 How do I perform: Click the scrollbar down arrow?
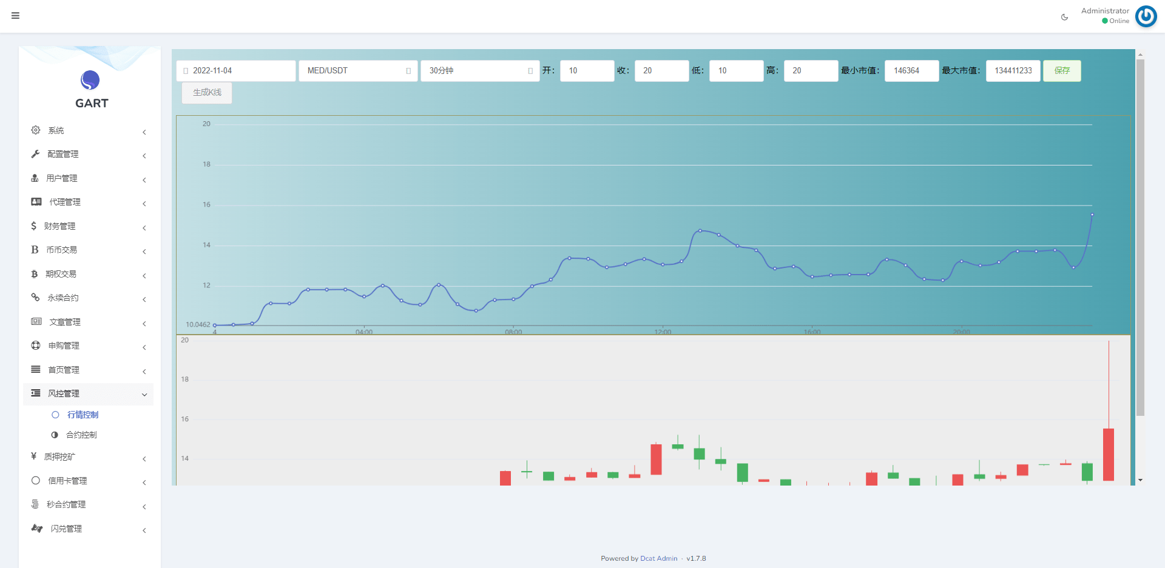click(1140, 480)
